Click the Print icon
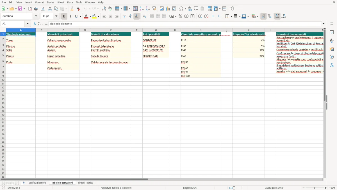 point(36,9)
